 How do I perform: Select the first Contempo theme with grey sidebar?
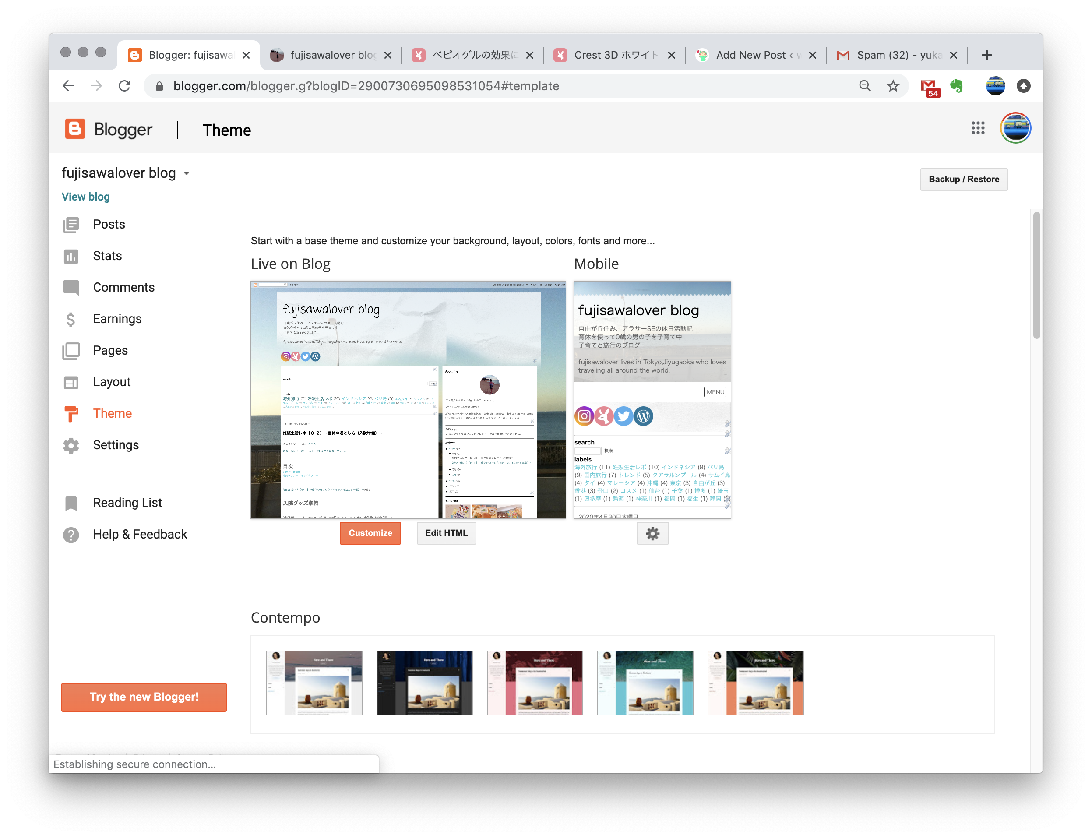[314, 682]
